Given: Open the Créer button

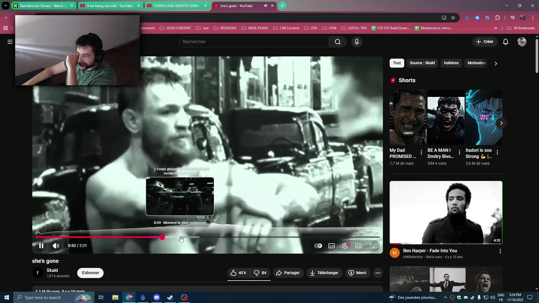Looking at the screenshot, I should pos(484,42).
